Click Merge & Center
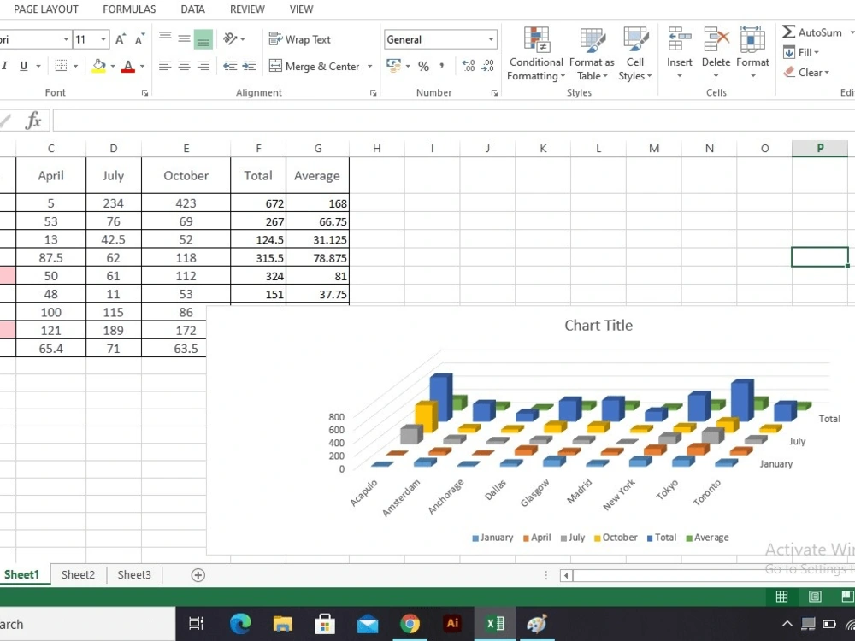This screenshot has height=641, width=855. tap(314, 66)
